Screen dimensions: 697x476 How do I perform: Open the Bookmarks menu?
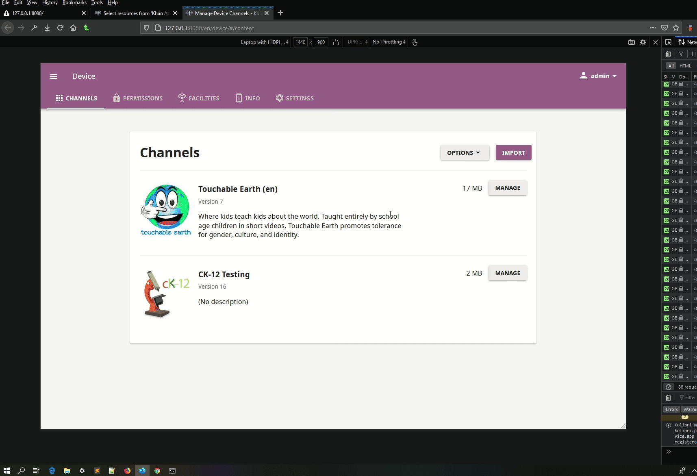74,2
